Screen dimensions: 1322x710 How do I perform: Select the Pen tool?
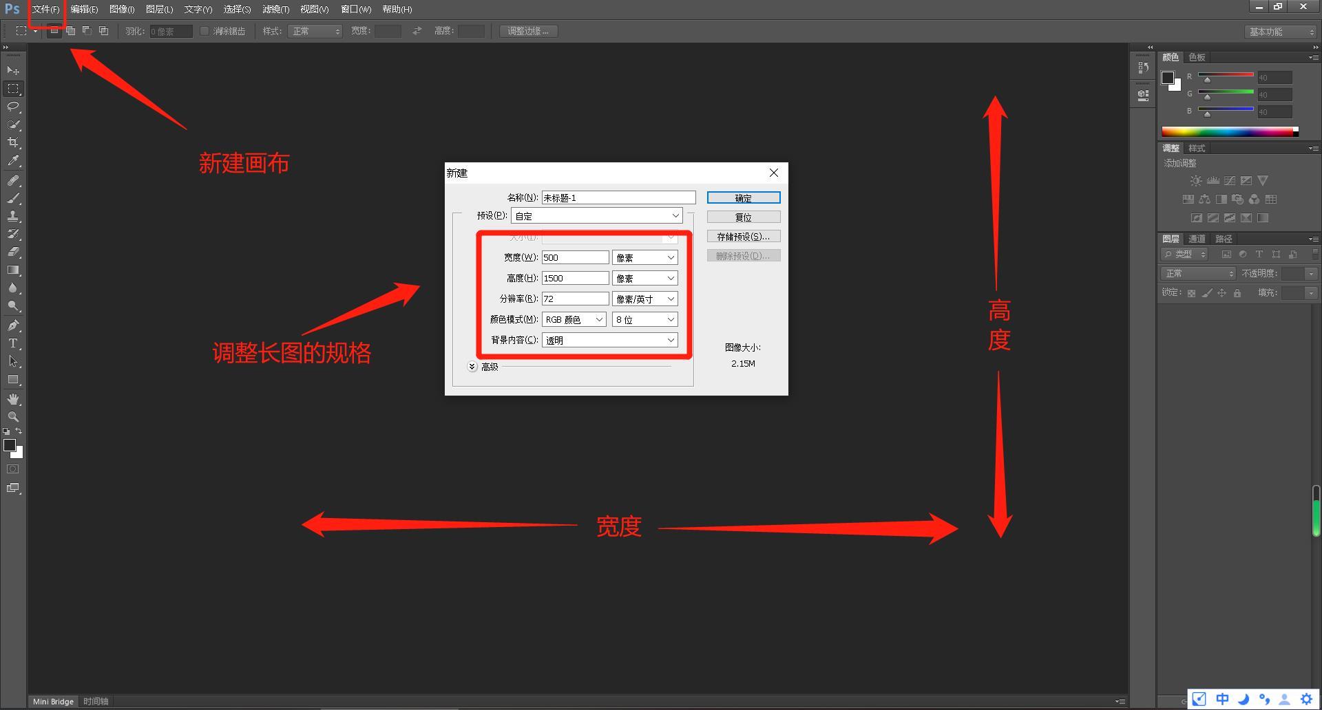pos(13,325)
